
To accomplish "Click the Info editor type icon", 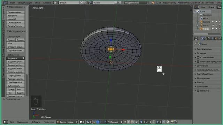I will (x=5, y=3).
